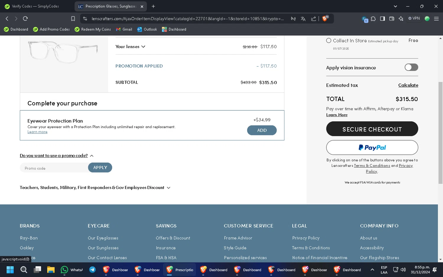
Task: Switch to the Verify Codes SimplyCodes tab
Action: coord(35,6)
